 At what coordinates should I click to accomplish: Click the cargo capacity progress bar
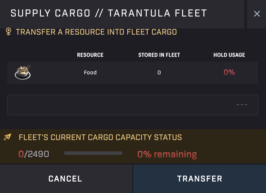point(93,153)
